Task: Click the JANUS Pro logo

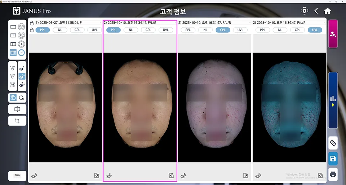Action: tap(32, 11)
